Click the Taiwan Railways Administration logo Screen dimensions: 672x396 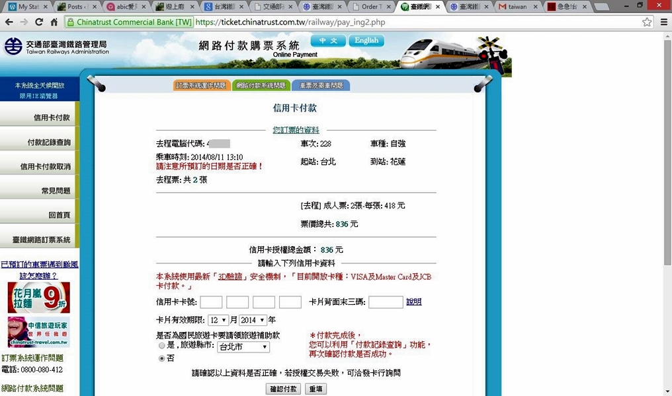(56, 47)
